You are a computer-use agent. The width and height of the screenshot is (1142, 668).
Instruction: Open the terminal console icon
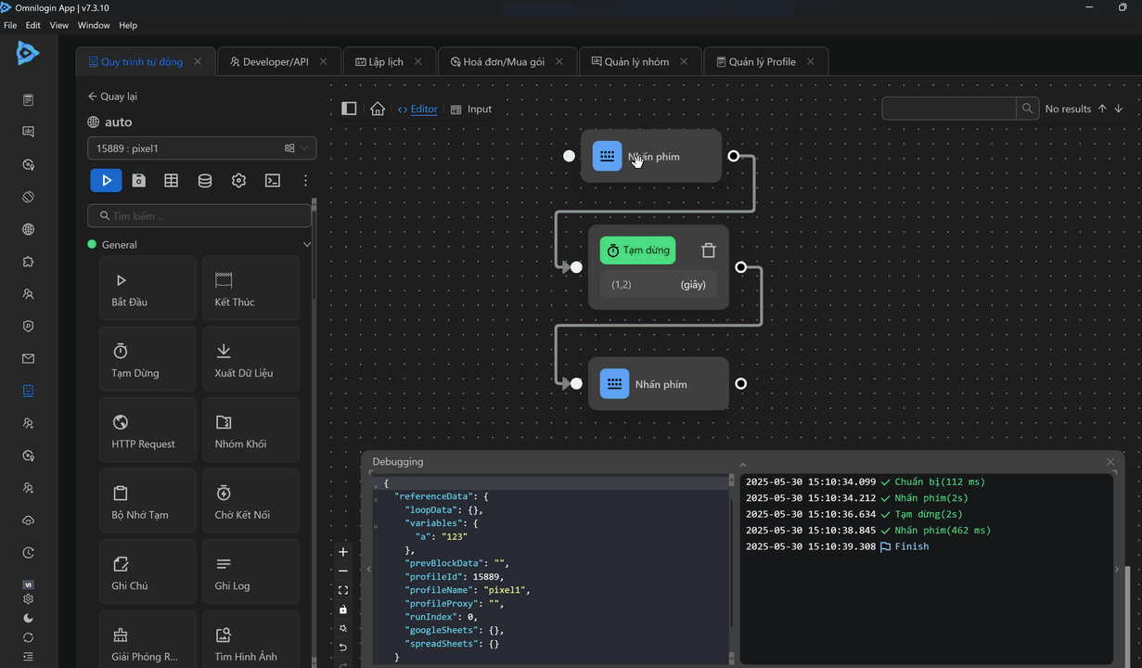tap(273, 181)
